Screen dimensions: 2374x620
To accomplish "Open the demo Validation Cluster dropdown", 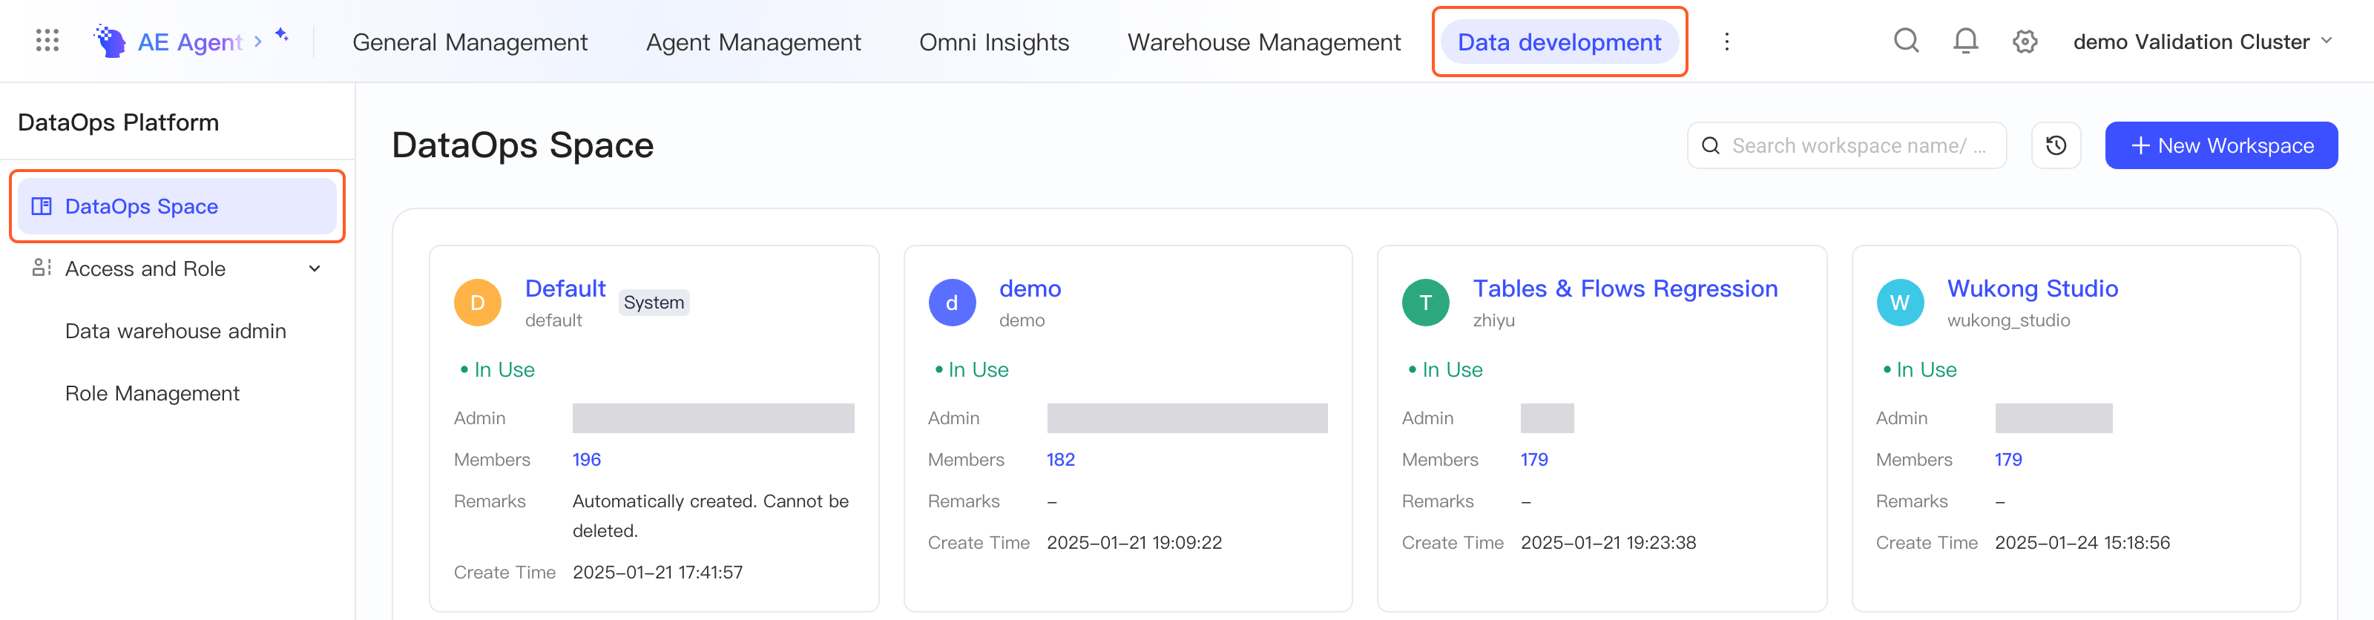I will click(2202, 42).
